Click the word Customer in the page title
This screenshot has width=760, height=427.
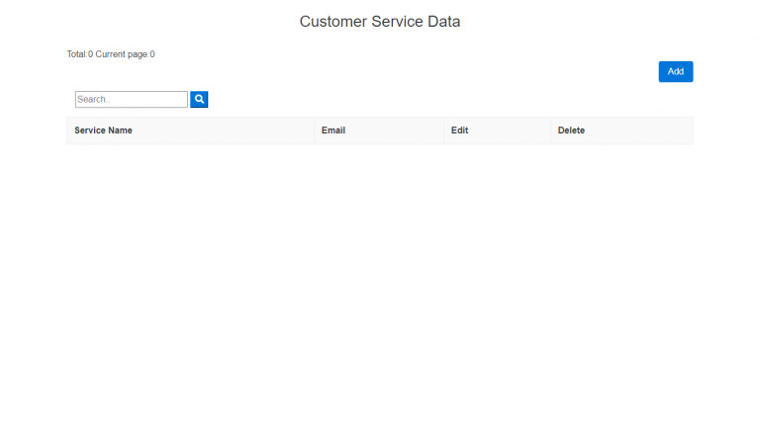(333, 22)
